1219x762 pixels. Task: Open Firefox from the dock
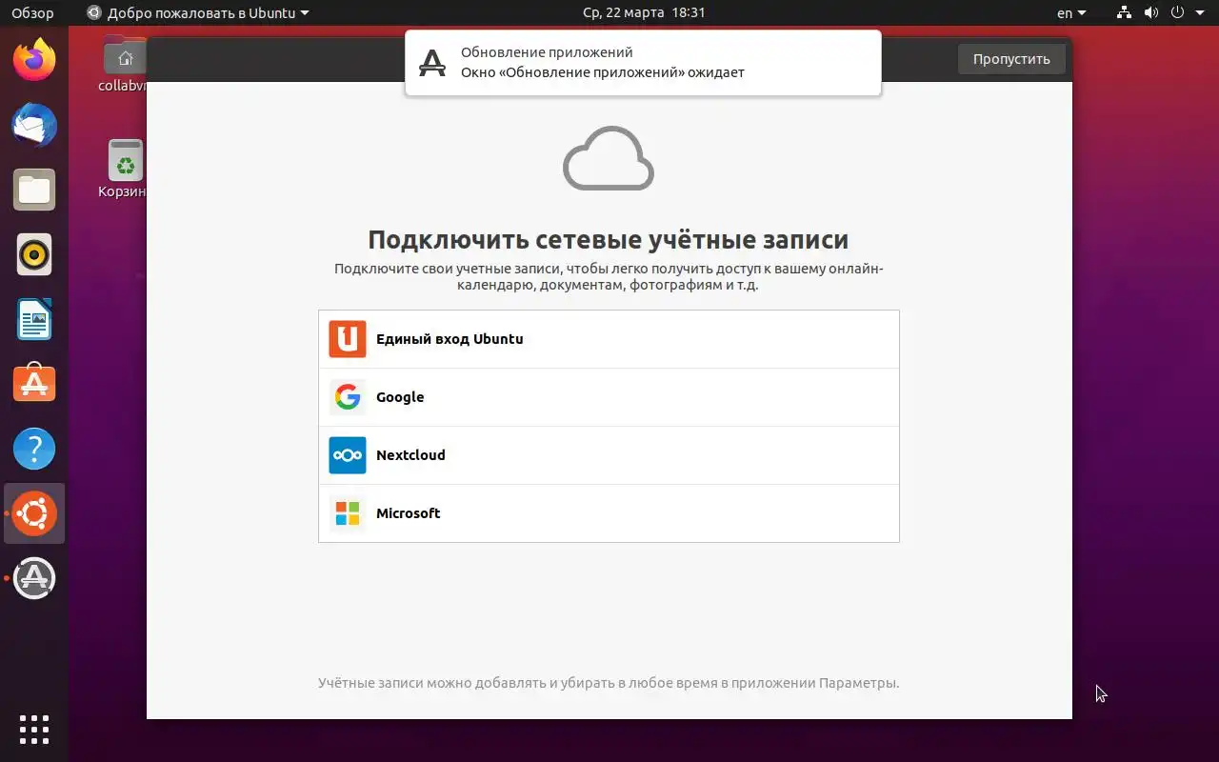[34, 61]
